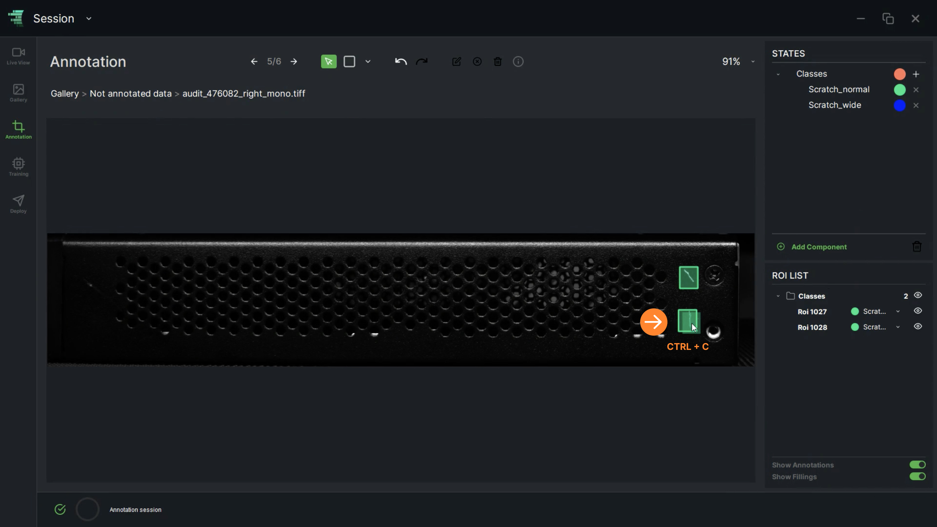Switch to the Annotation sidebar tab

[x=18, y=130]
